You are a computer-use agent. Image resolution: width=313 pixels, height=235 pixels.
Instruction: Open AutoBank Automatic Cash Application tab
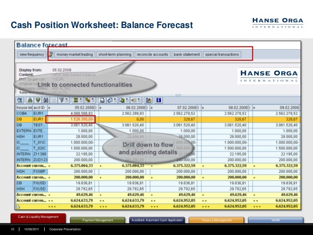pos(157,220)
